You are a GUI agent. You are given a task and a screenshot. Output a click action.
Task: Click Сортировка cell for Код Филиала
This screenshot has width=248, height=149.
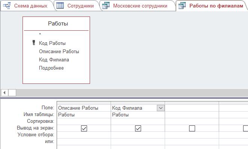[x=138, y=121]
